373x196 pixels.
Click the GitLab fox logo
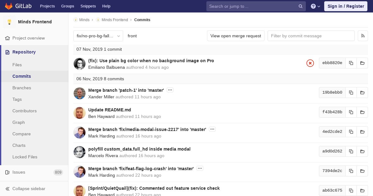tap(9, 6)
